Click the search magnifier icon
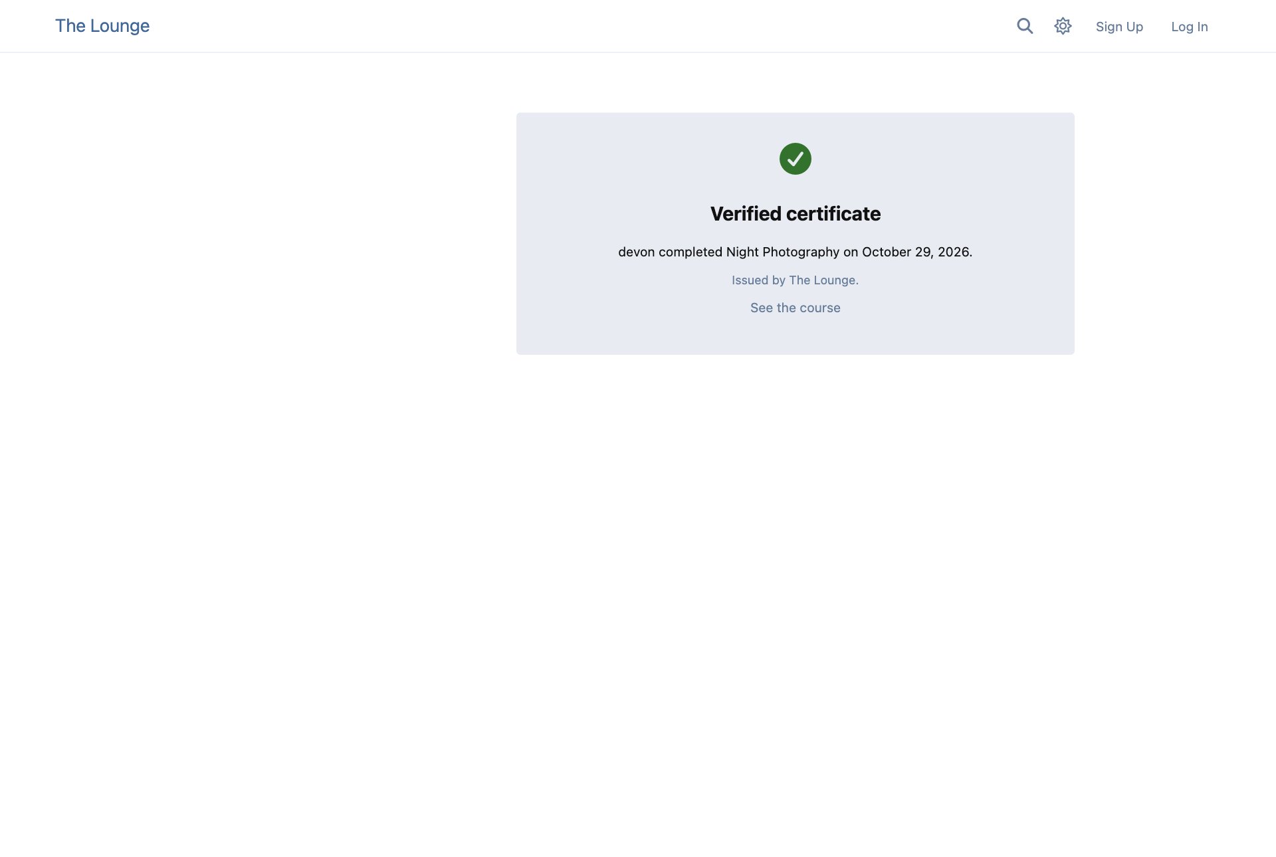Viewport: 1276px width, 857px height. coord(1025,26)
